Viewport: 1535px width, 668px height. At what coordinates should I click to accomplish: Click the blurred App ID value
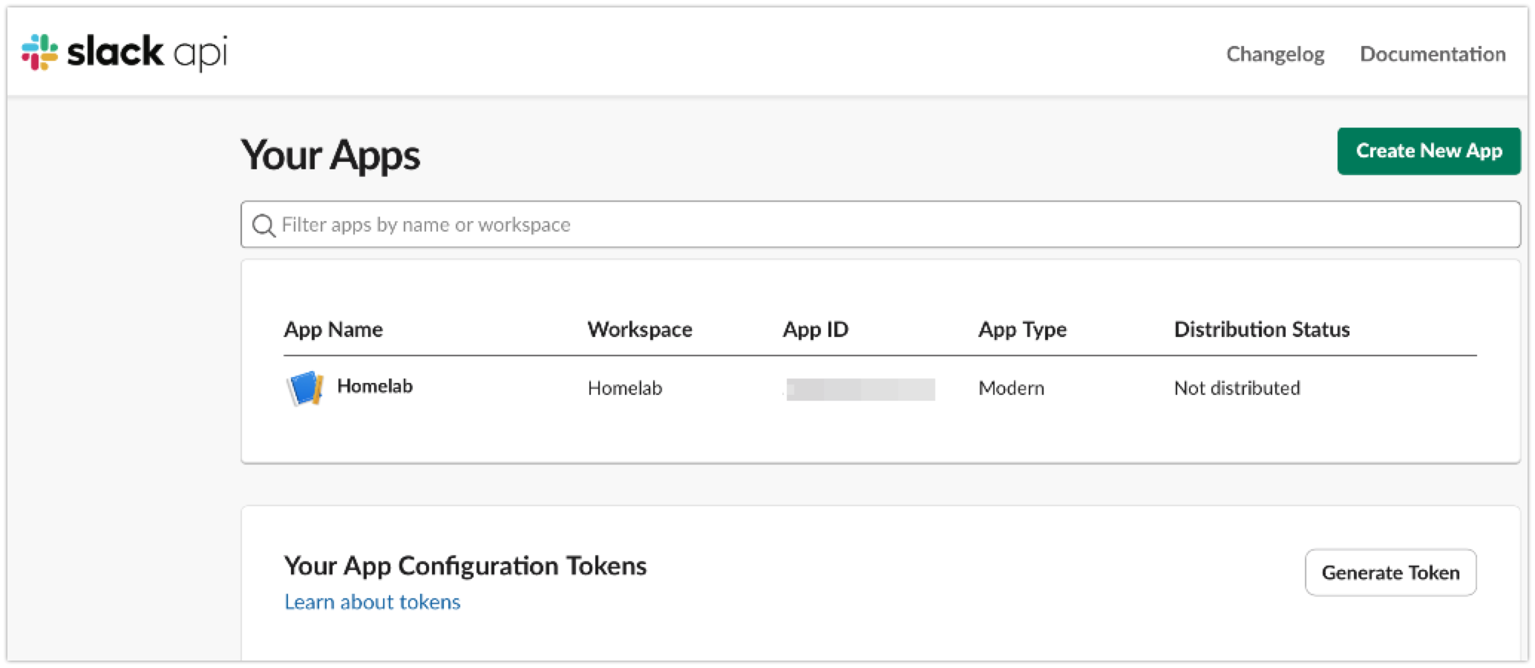coord(860,389)
